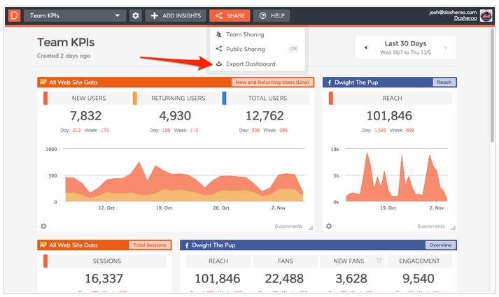This screenshot has width=499, height=297.
Task: Open the Help menu
Action: click(271, 15)
